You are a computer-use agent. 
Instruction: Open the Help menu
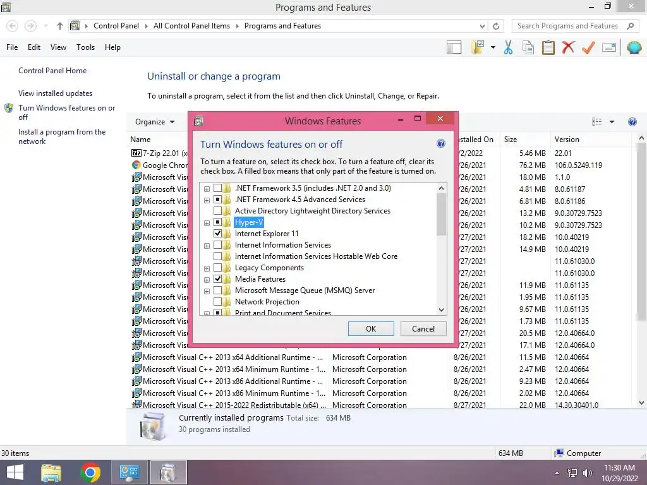[112, 47]
